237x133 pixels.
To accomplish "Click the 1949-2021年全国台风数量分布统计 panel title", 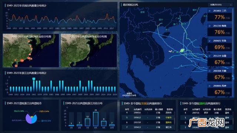I will click(26, 6).
